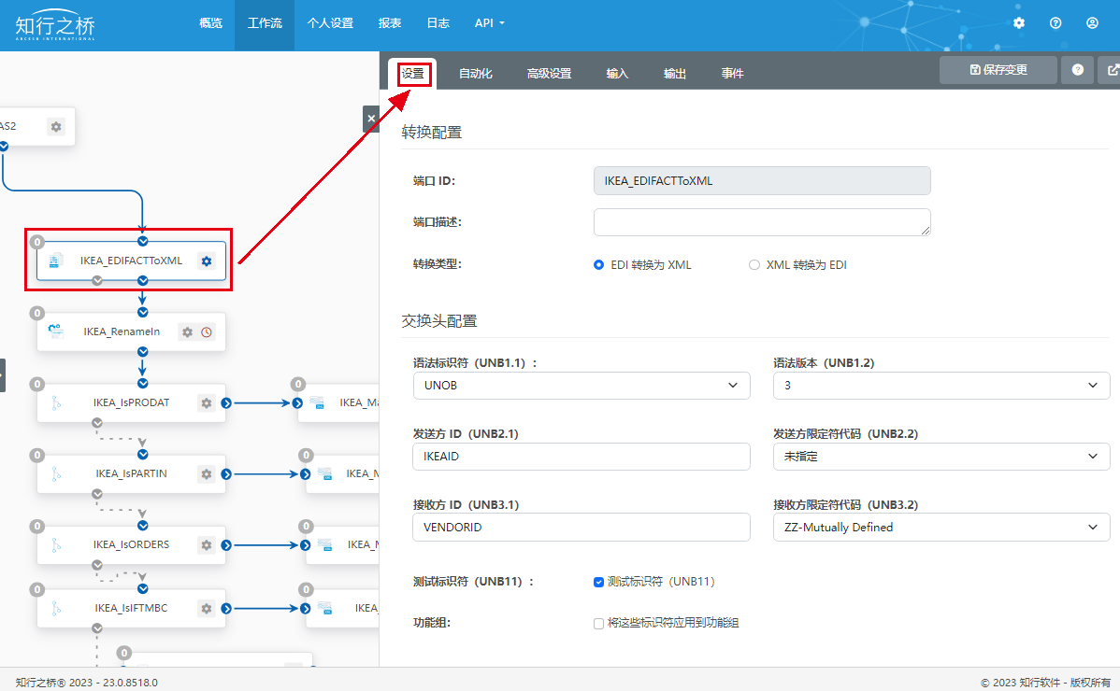Uncheck the 测试标识符 (UNB11) checkbox

coord(599,582)
